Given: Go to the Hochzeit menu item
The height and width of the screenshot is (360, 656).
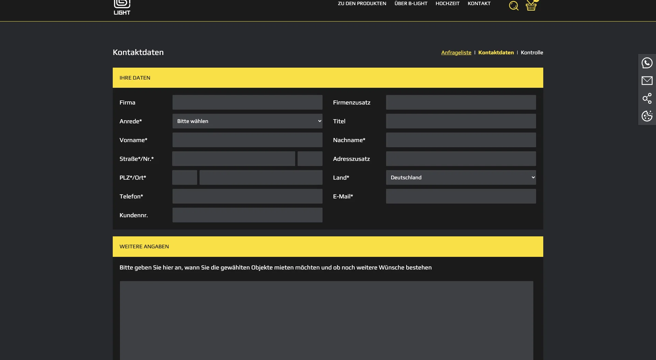Looking at the screenshot, I should pyautogui.click(x=447, y=3).
